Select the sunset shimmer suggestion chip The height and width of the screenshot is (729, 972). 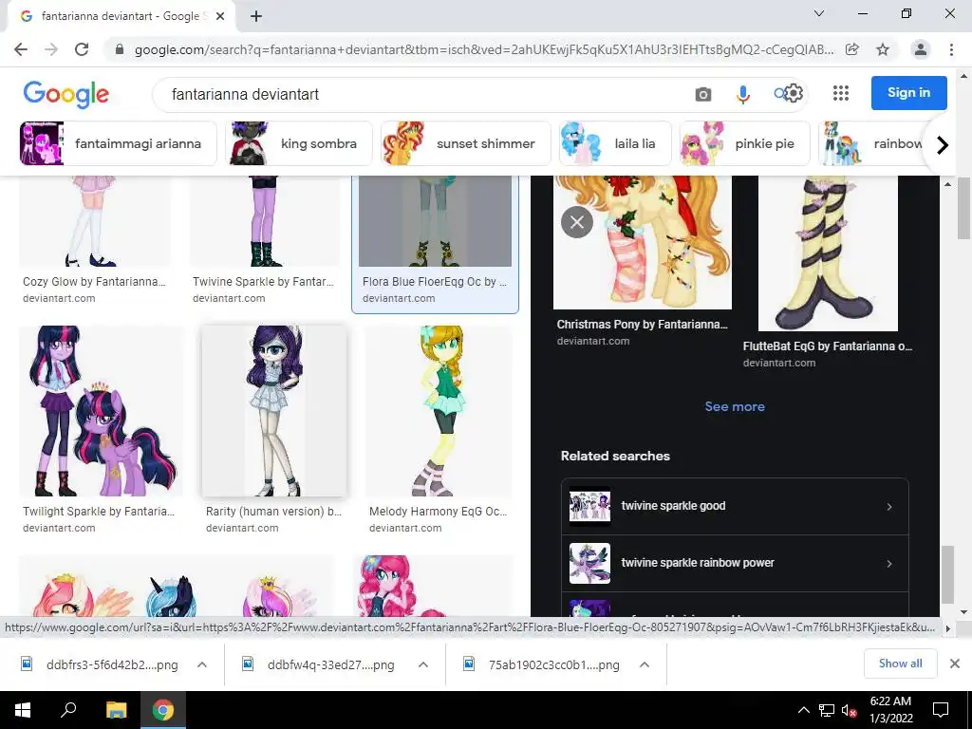coord(465,144)
